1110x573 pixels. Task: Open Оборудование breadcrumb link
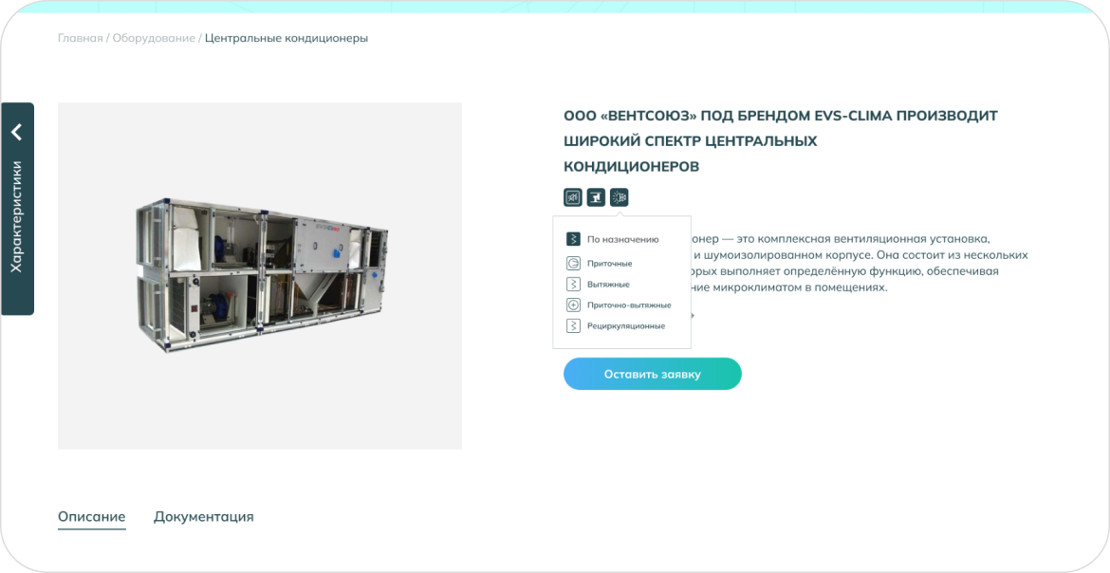click(x=154, y=38)
